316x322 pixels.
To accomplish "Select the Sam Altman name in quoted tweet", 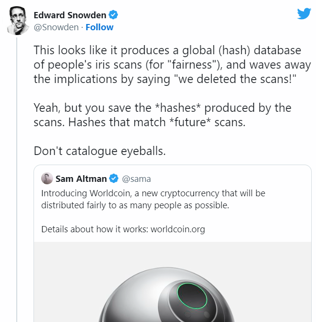I will coord(81,179).
